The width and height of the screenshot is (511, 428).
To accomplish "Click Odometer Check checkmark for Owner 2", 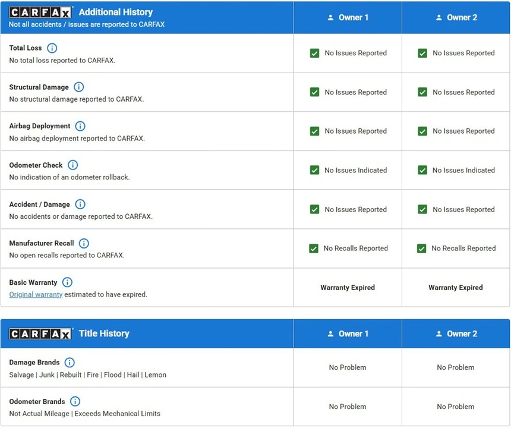I will click(x=422, y=170).
